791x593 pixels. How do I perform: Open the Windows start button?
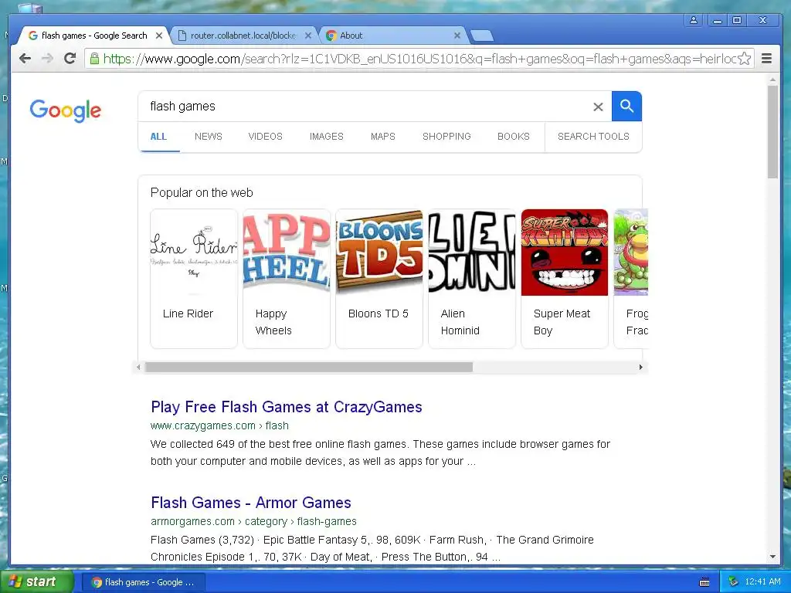[36, 582]
